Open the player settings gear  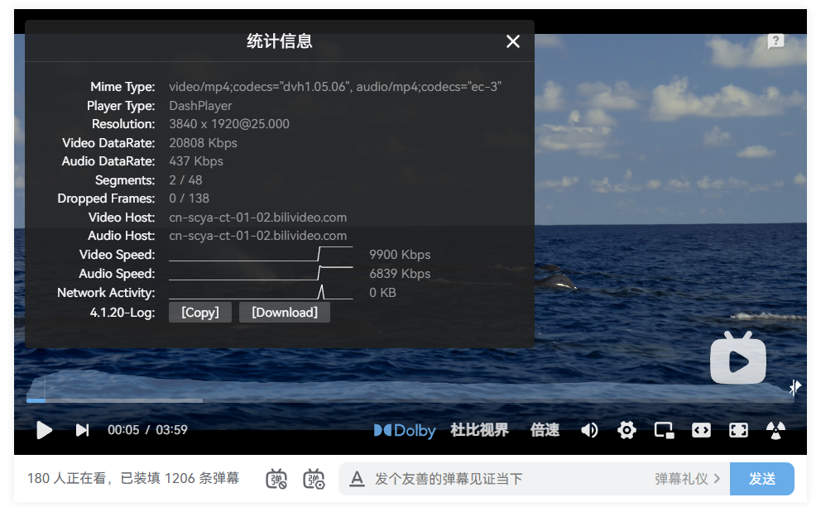pos(627,430)
